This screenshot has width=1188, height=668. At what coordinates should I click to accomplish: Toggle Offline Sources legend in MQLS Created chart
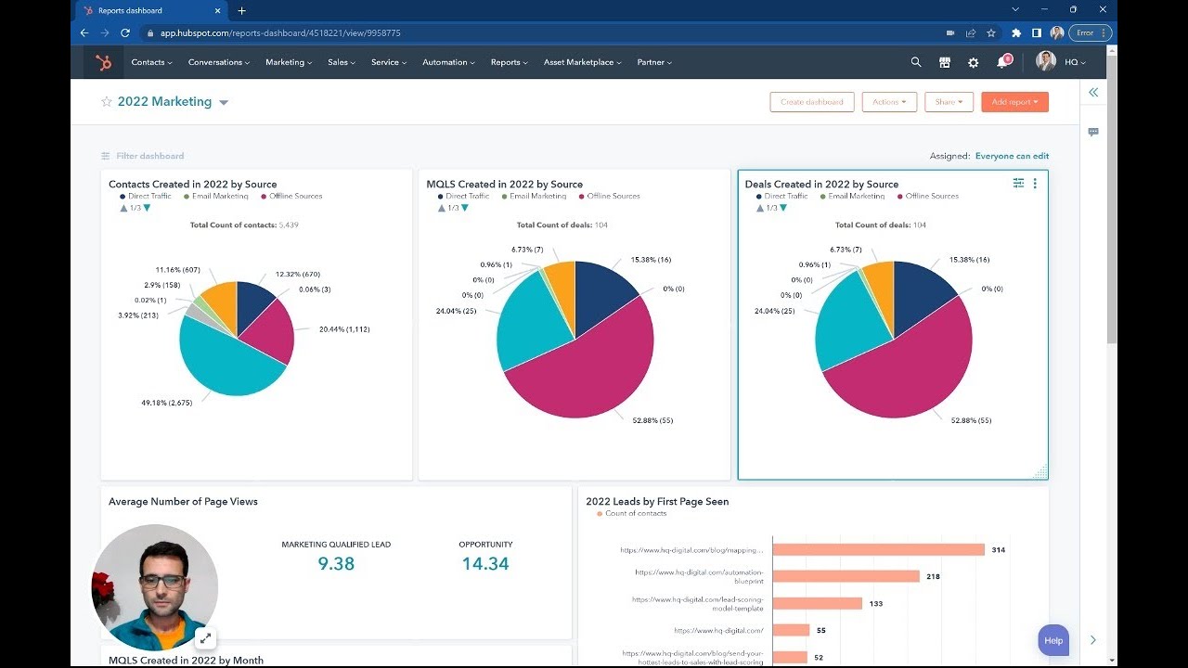pyautogui.click(x=610, y=196)
